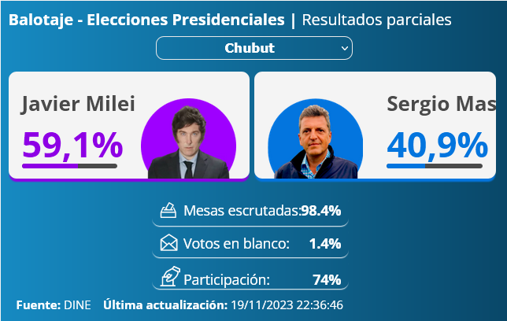The image size is (507, 321).
Task: Click the Sergio Massa candidate name
Action: 441,104
